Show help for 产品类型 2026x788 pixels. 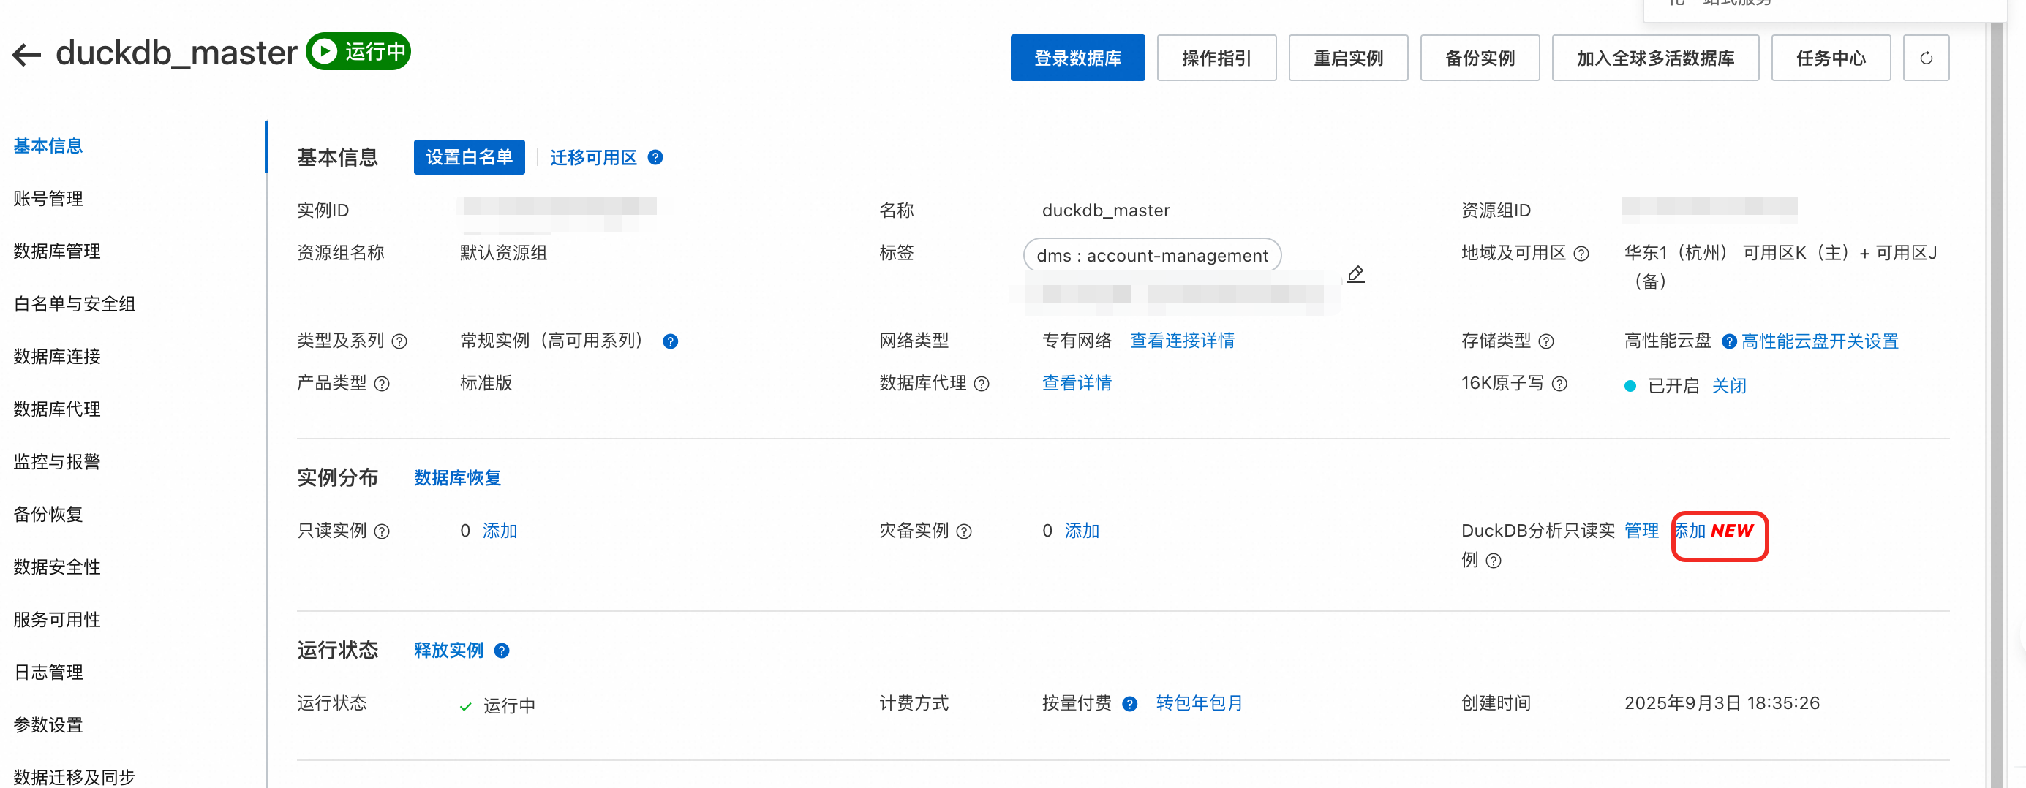click(x=382, y=383)
